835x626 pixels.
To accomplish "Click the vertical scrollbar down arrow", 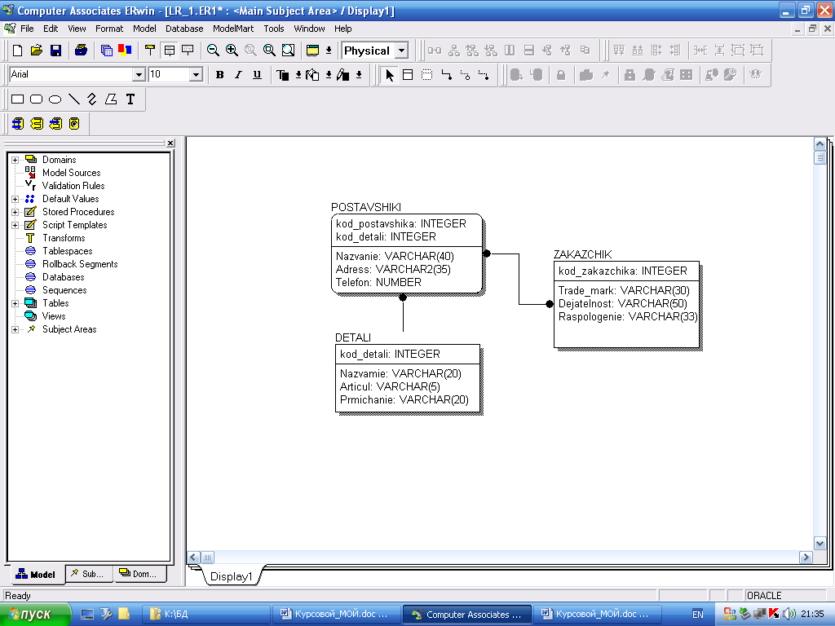I will pos(820,544).
